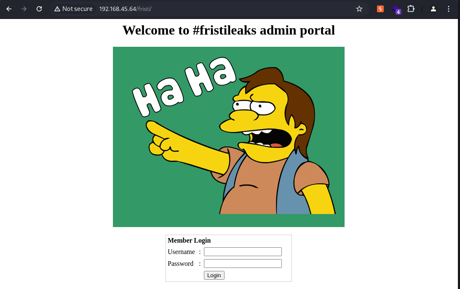This screenshot has width=460, height=289.
Task: Select the address bar URL 192.168.45.64/fristi/
Action: [125, 9]
